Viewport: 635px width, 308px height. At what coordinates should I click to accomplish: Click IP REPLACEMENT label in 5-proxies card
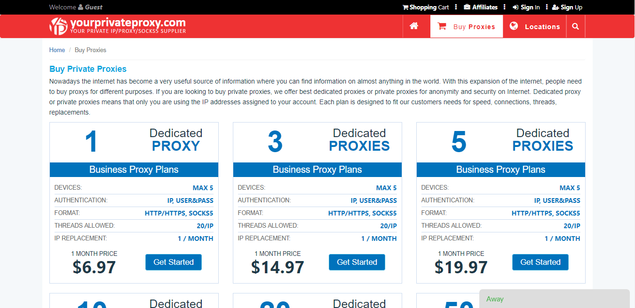pyautogui.click(x=447, y=238)
